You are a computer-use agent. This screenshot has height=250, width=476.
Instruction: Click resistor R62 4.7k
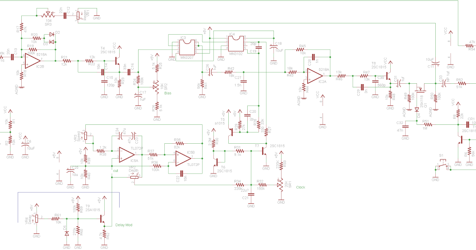[x=104, y=234]
